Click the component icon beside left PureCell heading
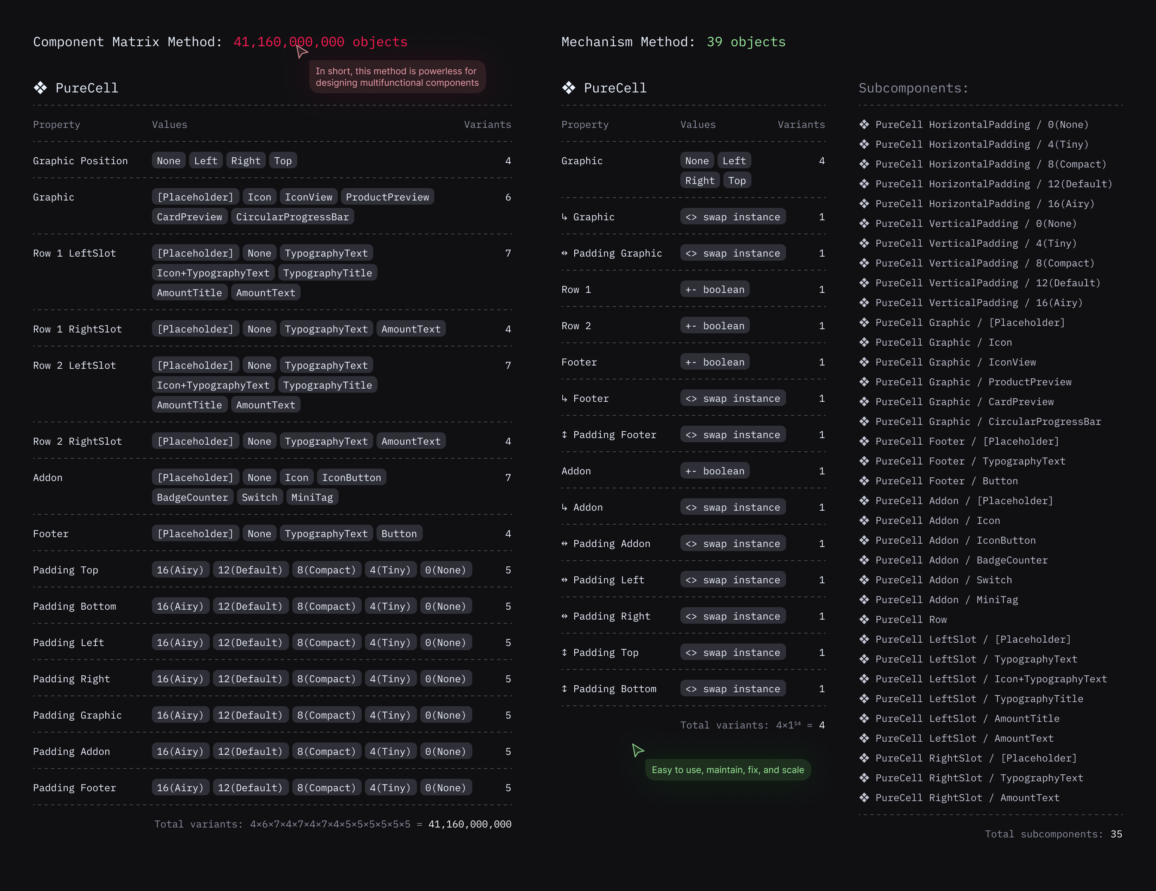Image resolution: width=1156 pixels, height=891 pixels. (x=40, y=88)
